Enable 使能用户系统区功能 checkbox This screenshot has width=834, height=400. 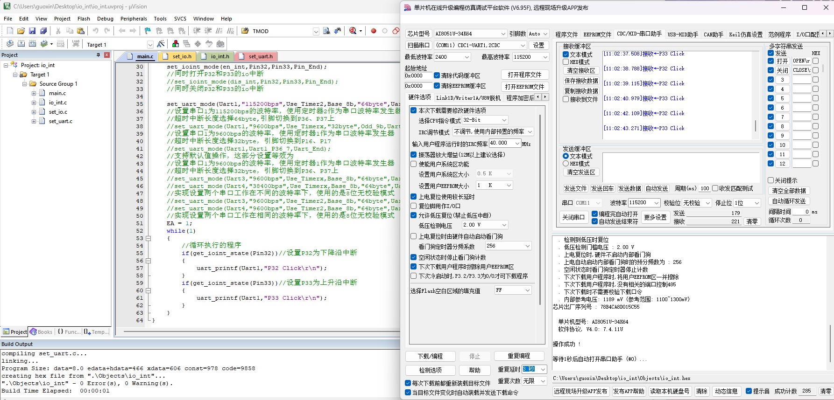[414, 164]
